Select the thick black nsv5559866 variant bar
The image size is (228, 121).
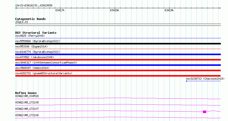tap(118, 44)
